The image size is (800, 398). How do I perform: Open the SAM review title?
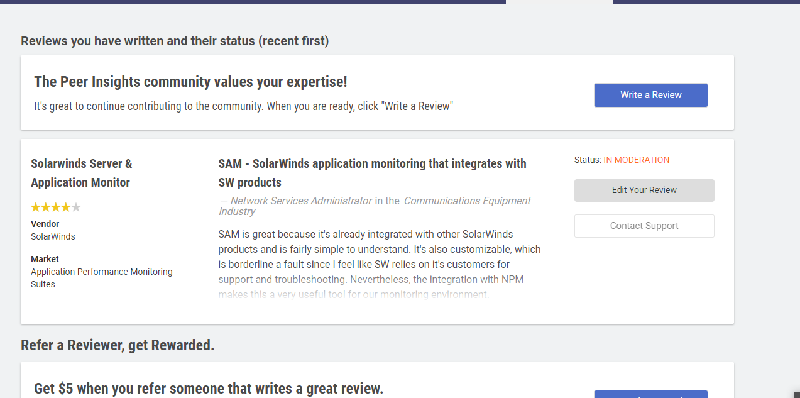coord(372,173)
